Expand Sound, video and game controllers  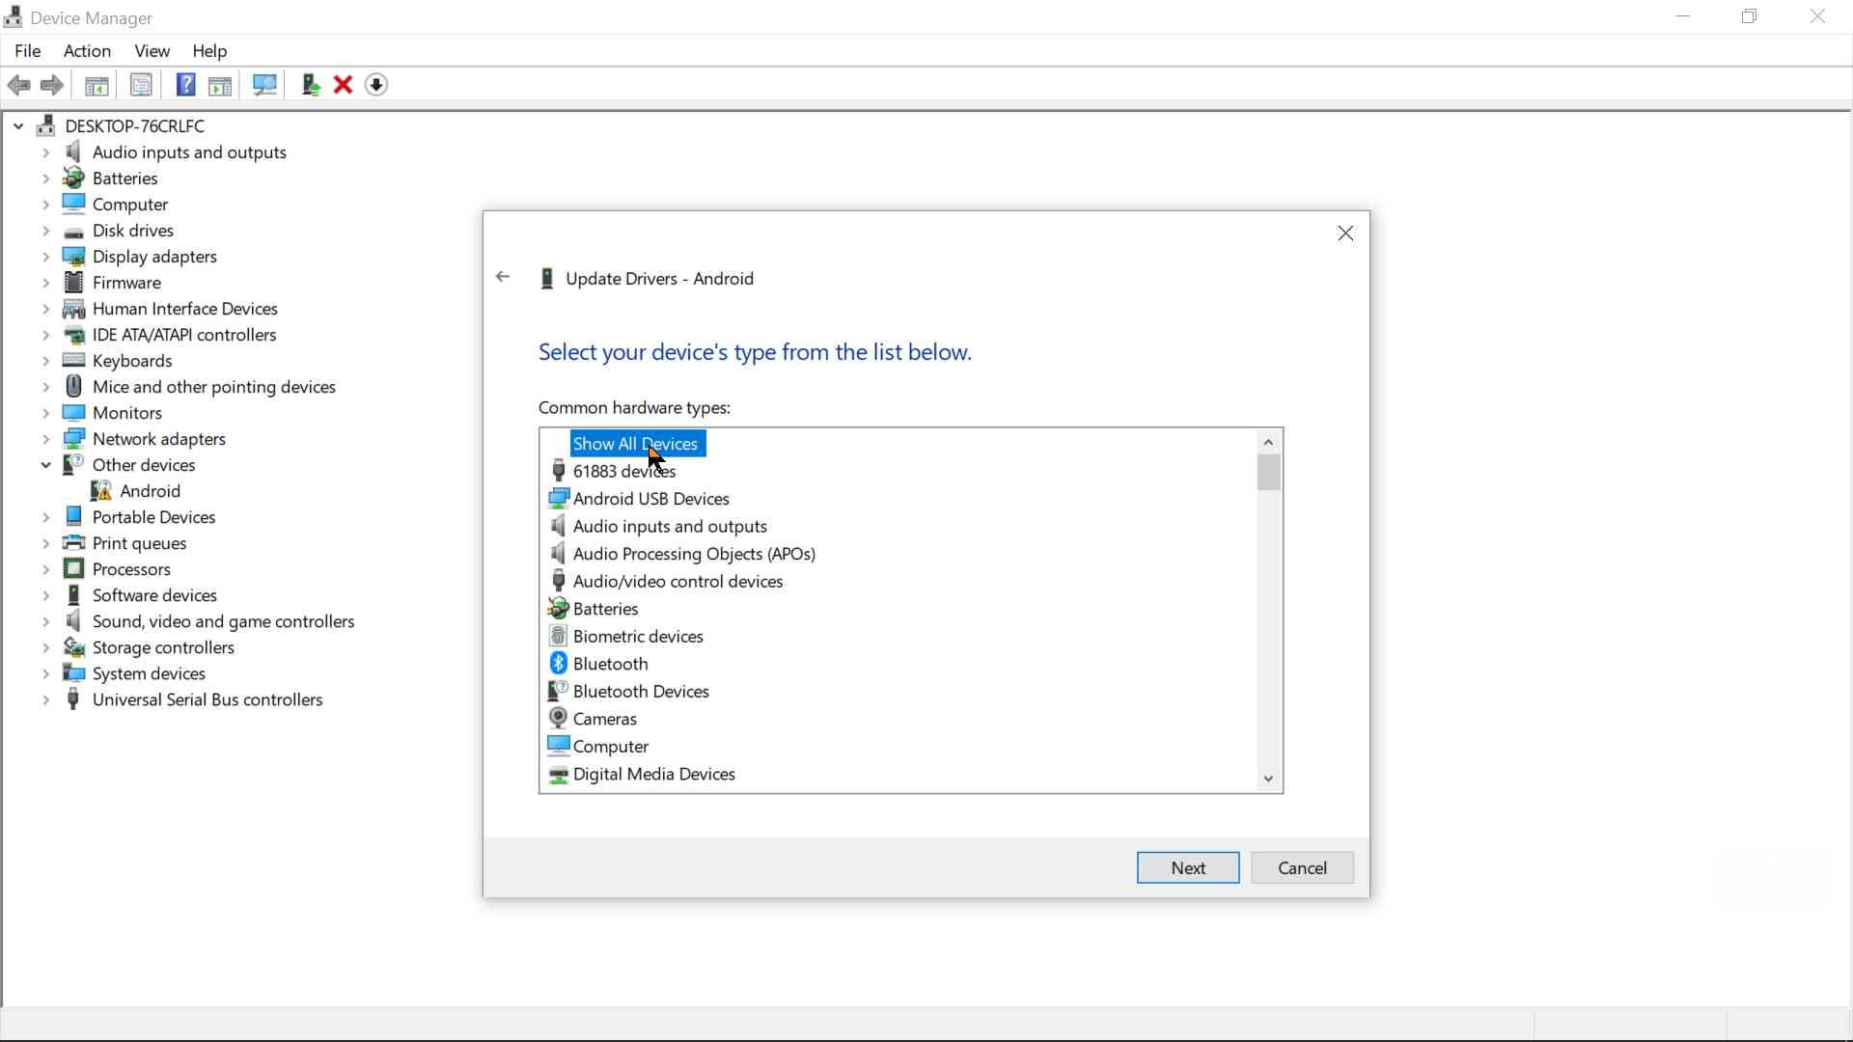(x=45, y=621)
